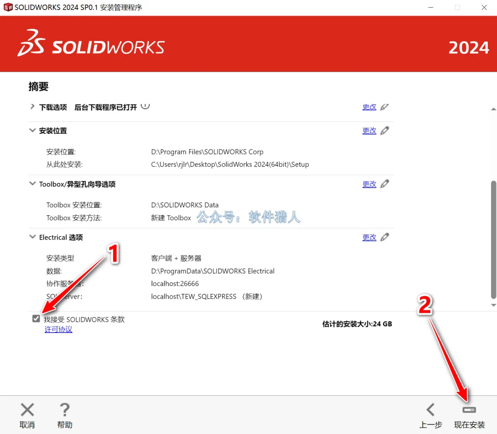497x434 pixels.
Task: Click the 3DS SOLIDWORKS logo in banner
Action: click(91, 43)
